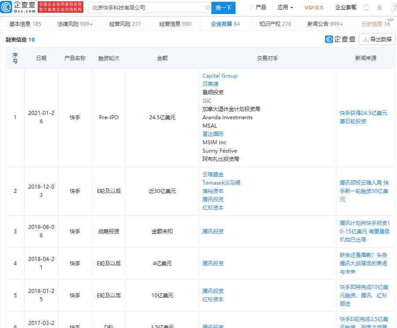
Task: Open the 富达国际 investor link
Action: [213, 134]
